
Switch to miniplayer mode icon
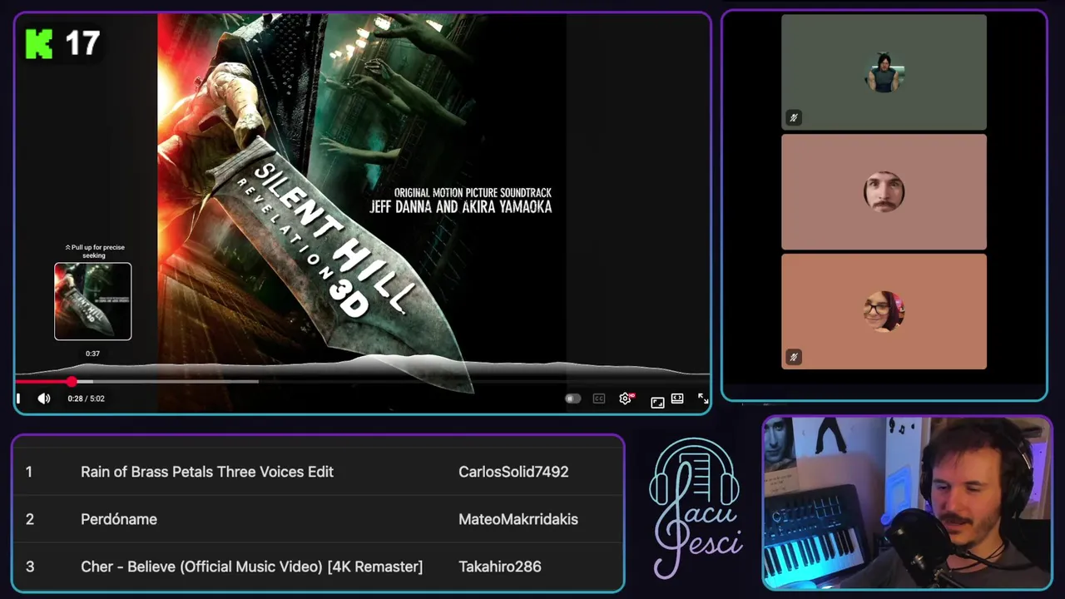(x=657, y=402)
